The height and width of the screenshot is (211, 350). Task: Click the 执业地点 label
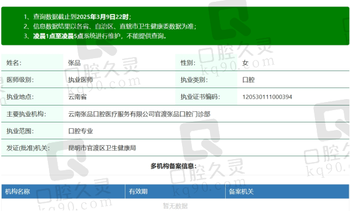click(x=20, y=97)
